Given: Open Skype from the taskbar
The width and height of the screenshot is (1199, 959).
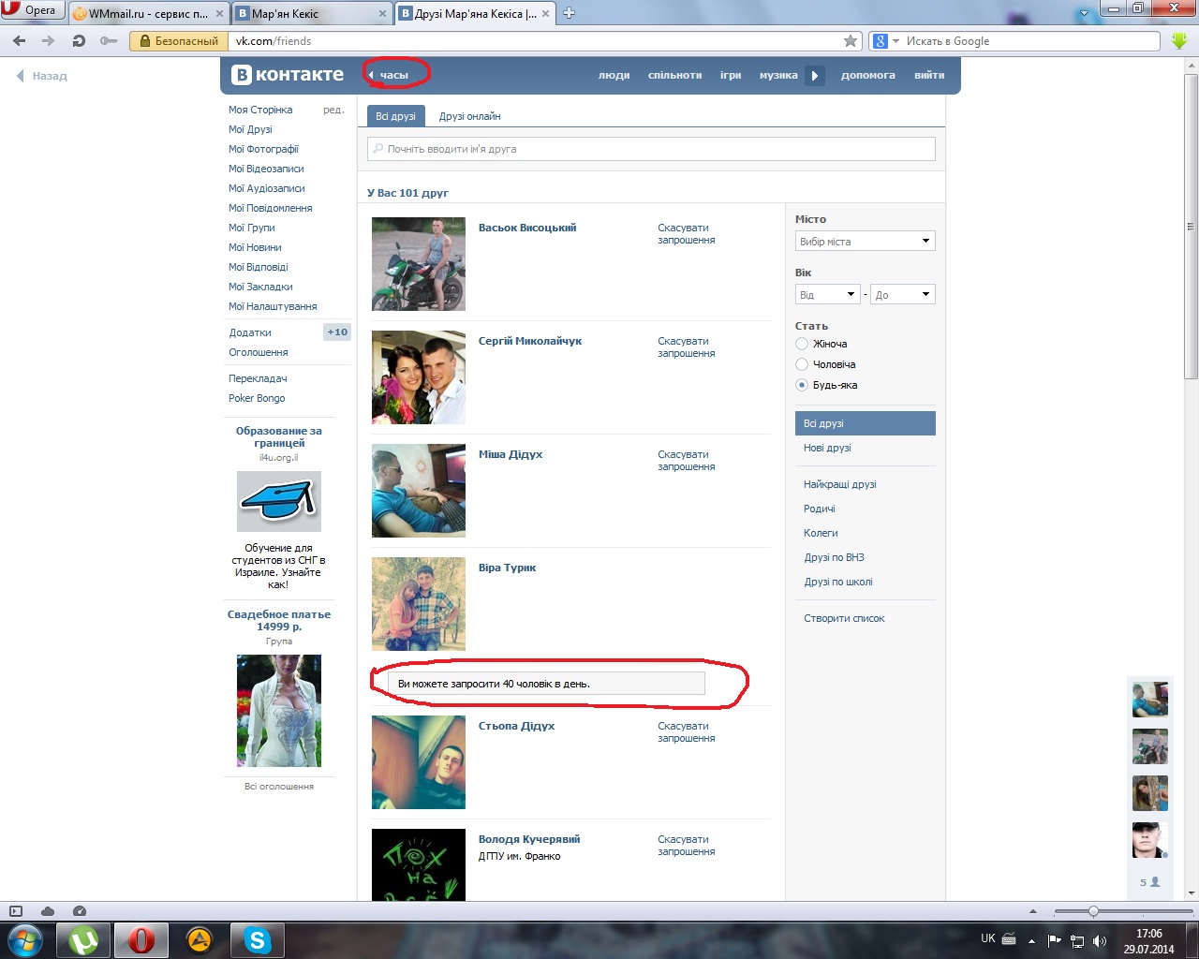Looking at the screenshot, I should click(258, 939).
